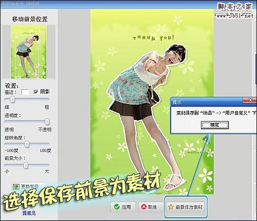Click the -180度 label
Image resolution: width=257 pixels, height=221 pixels.
pyautogui.click(x=11, y=150)
